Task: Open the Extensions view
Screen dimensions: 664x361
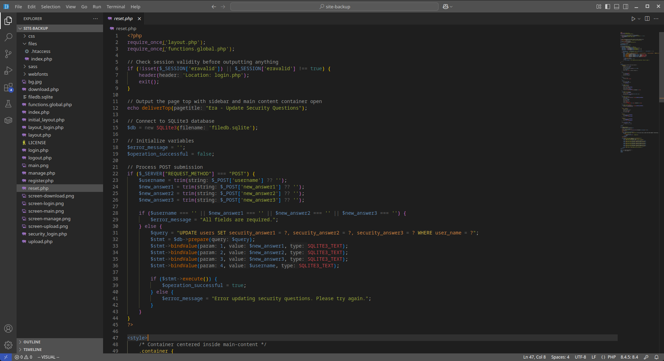Action: point(8,87)
